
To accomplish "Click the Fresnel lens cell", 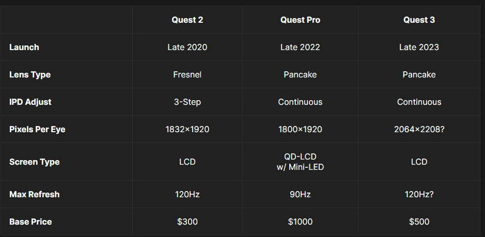I will click(187, 74).
